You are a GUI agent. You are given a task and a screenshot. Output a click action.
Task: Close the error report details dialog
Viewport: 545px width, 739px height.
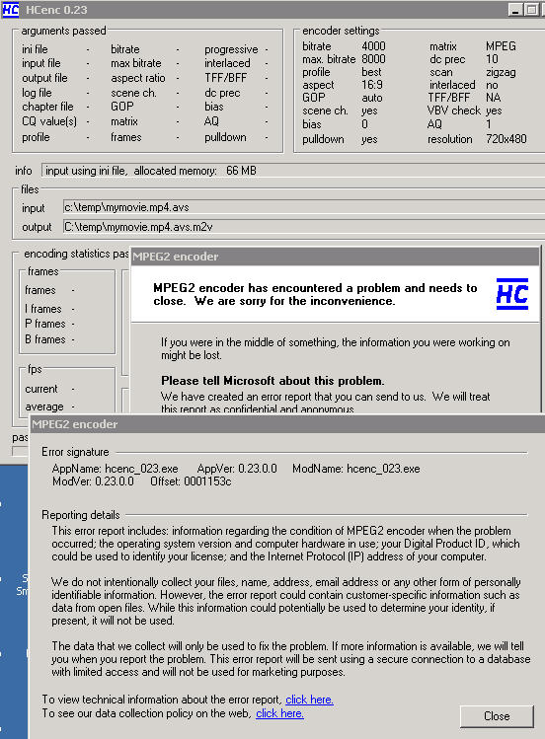click(497, 716)
